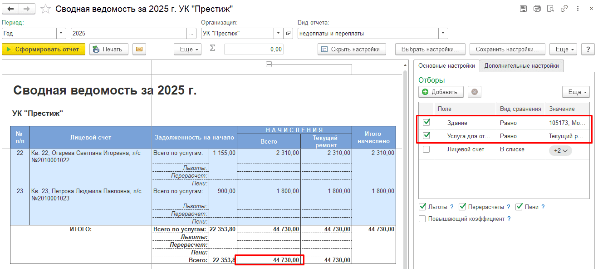
Task: Delete selected filter with gray X icon
Action: (475, 92)
